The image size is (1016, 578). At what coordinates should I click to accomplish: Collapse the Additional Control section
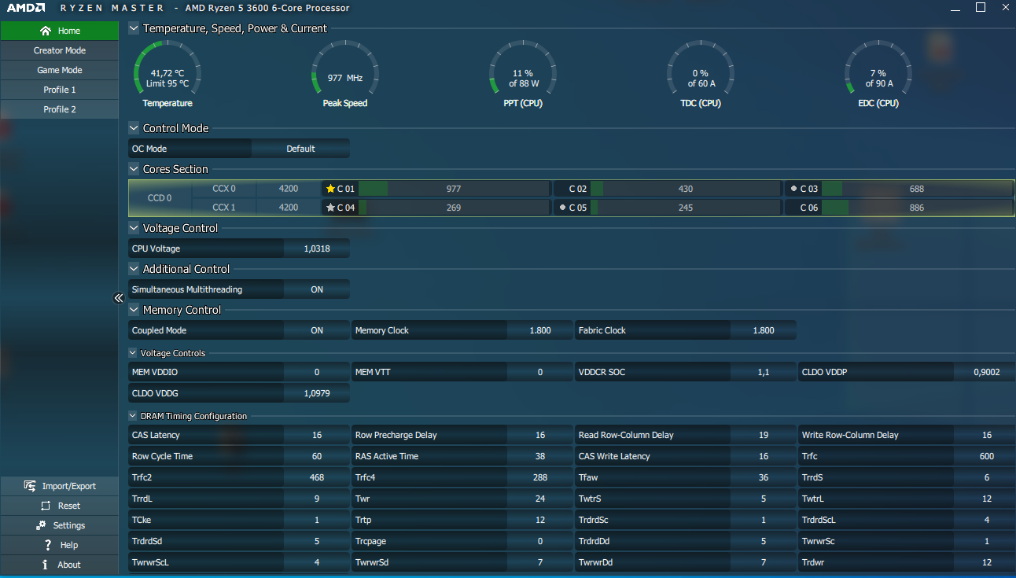(134, 269)
